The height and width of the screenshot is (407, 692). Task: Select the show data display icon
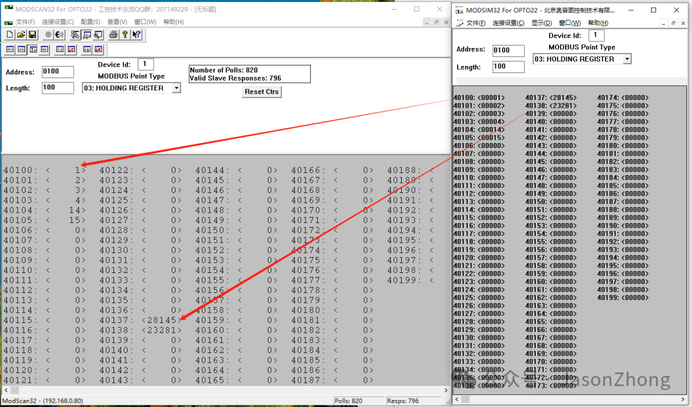(86, 35)
